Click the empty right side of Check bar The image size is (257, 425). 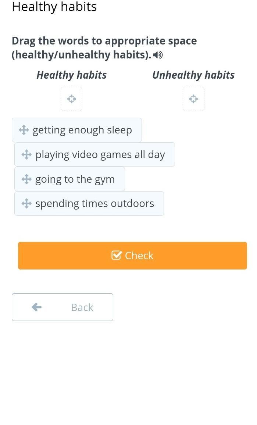click(x=213, y=256)
